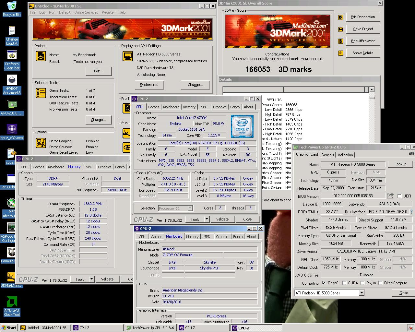
Task: Toggle the PhysX checkbox in GPU-Z
Action: click(x=362, y=283)
